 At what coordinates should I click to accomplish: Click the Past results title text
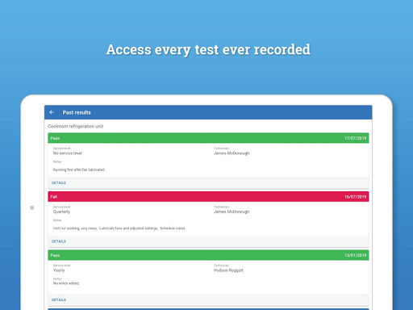77,112
